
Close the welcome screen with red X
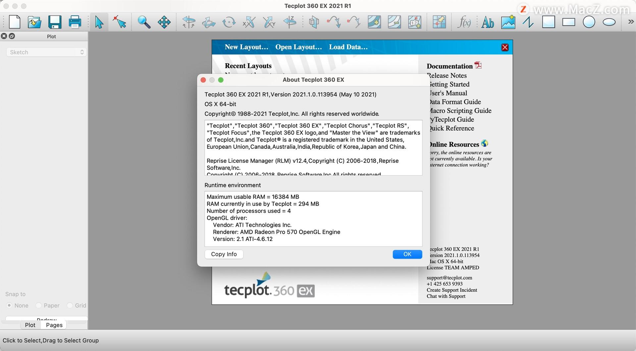(505, 47)
